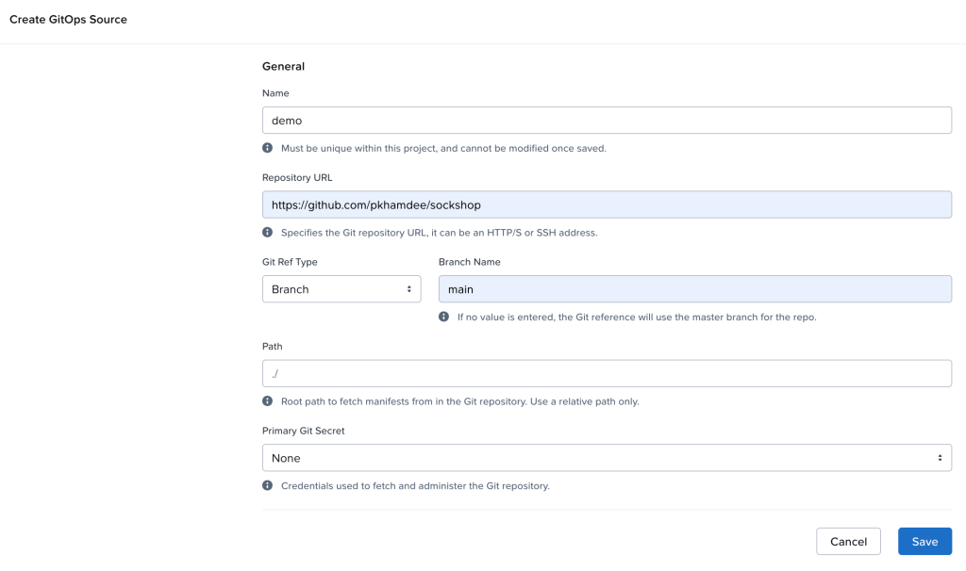The image size is (966, 571).
Task: Expand the Primary Git Secret dropdown
Action: [x=607, y=458]
